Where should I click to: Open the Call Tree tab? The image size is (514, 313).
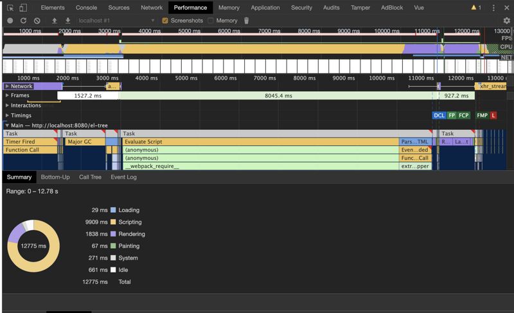tap(90, 177)
